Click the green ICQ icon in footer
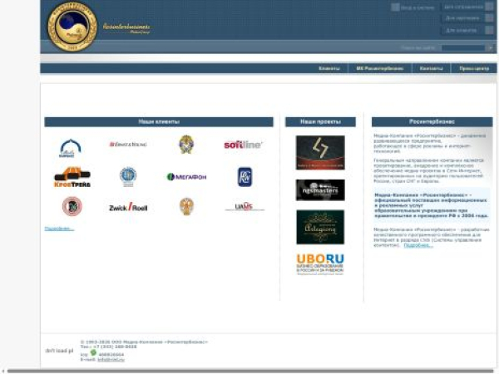 (93, 352)
